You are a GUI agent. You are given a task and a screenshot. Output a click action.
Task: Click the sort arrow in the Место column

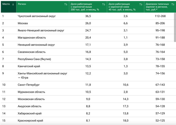(13, 4)
